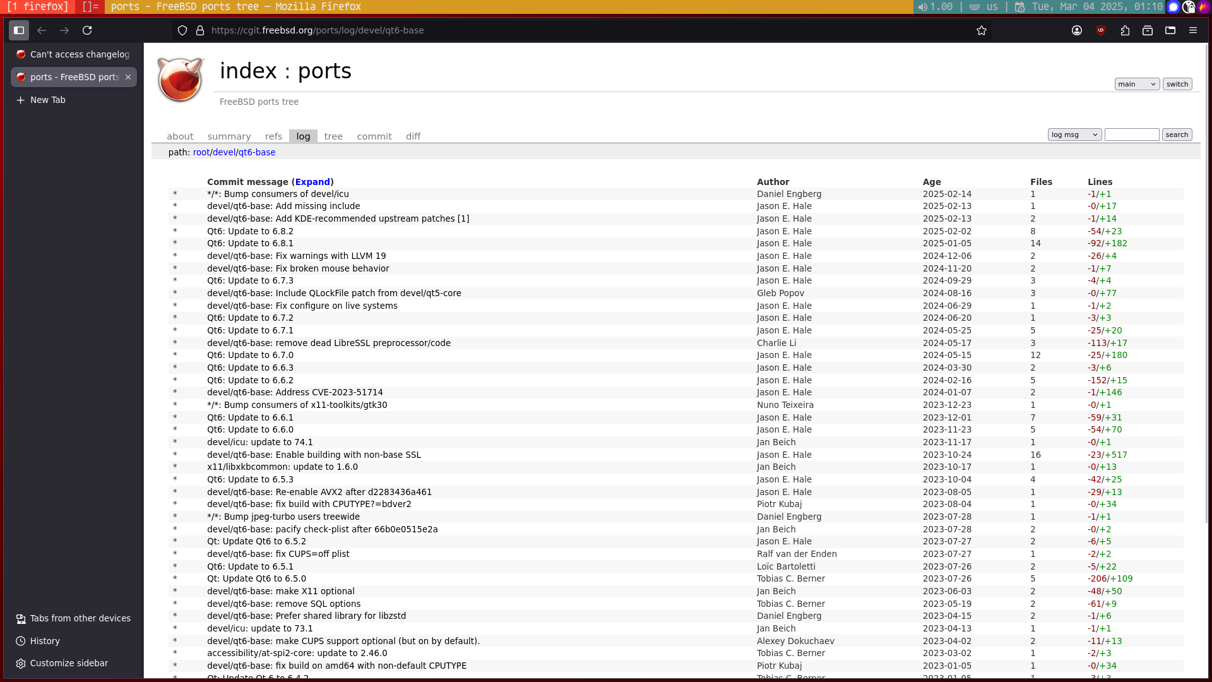
Task: Open History in the sidebar
Action: tap(45, 641)
